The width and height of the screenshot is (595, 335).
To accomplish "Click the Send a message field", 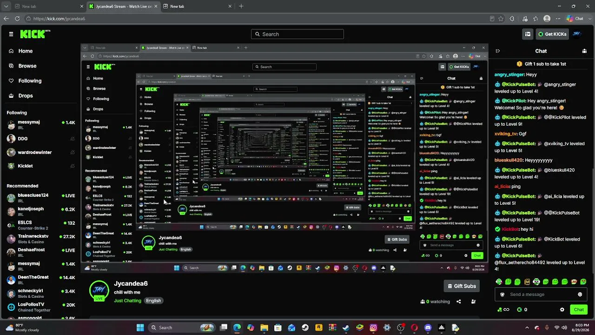I will click(540, 295).
